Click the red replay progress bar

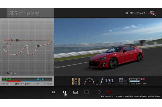point(14,81)
